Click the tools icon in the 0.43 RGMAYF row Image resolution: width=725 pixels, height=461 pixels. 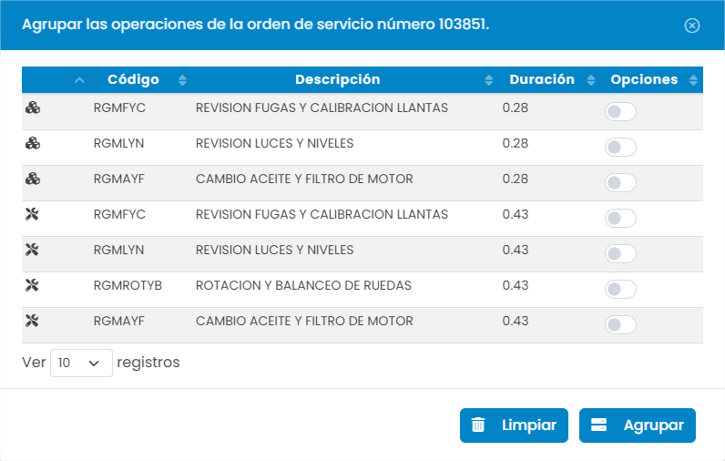point(32,321)
